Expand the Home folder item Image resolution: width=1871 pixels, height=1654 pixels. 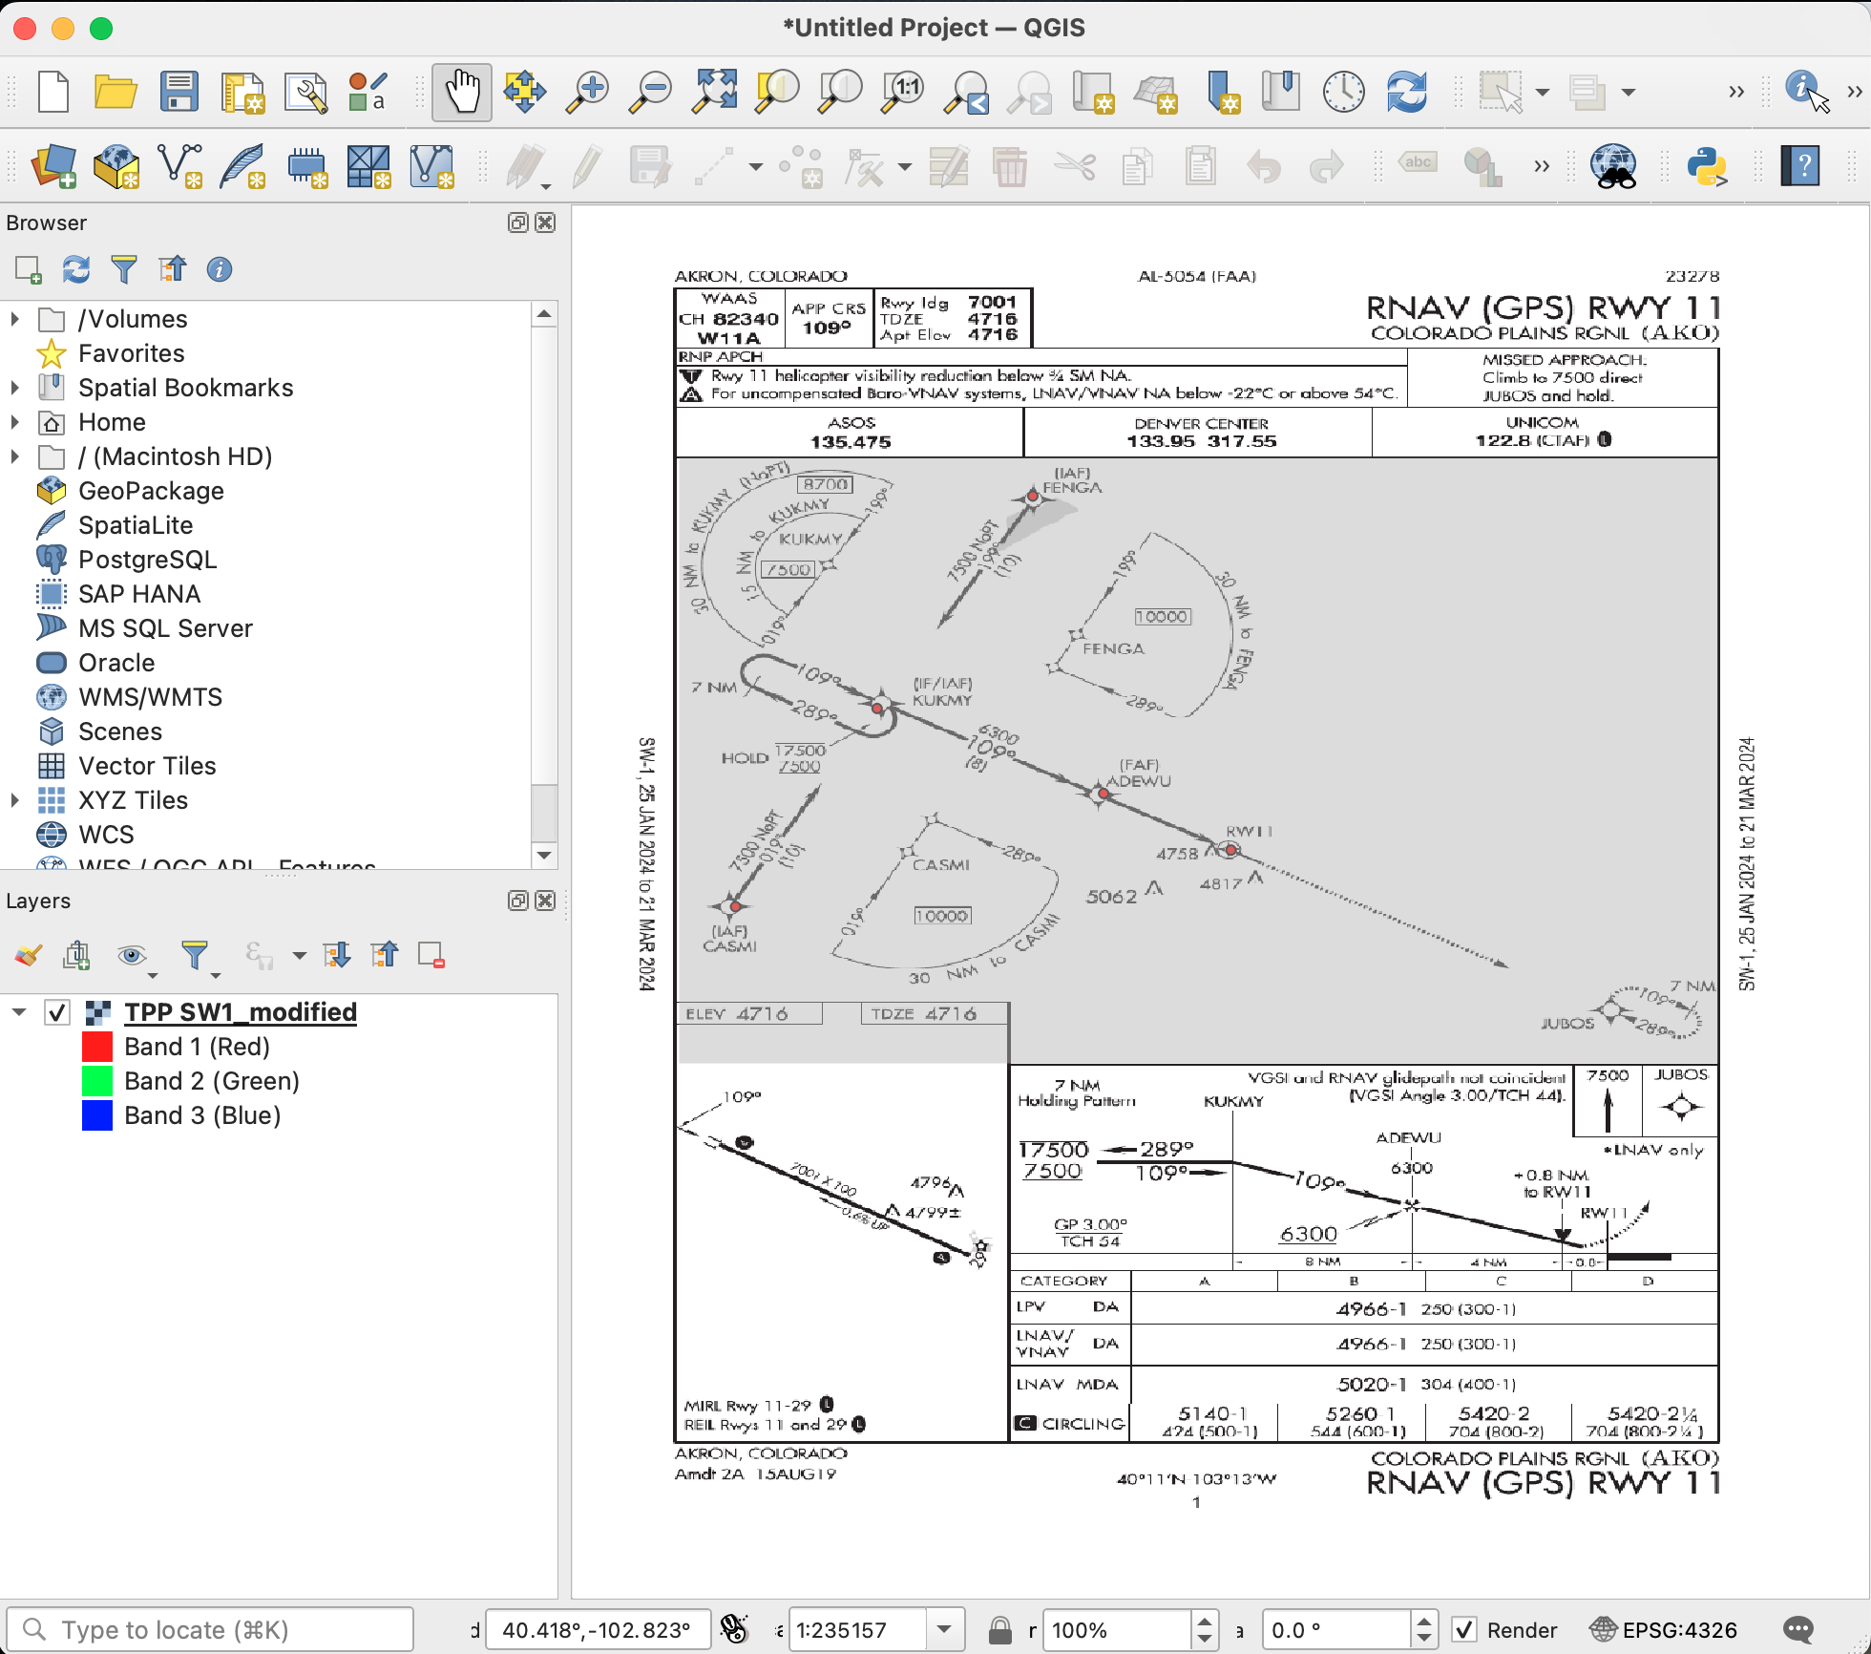click(x=15, y=422)
